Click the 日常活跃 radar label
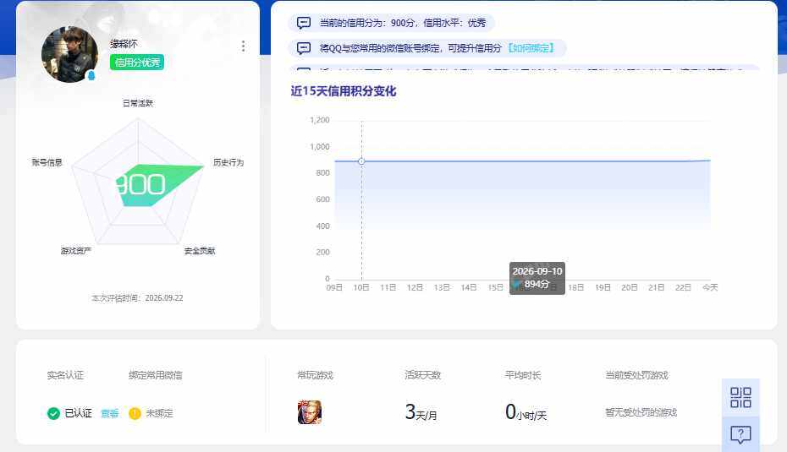Screen dimensions: 787x452 138,103
